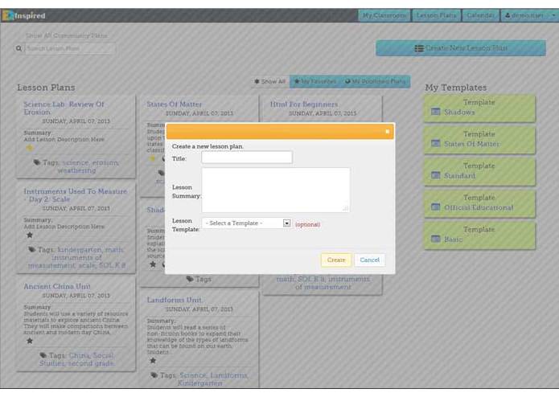Click the Standard template icon
559x397 pixels.
(x=436, y=175)
